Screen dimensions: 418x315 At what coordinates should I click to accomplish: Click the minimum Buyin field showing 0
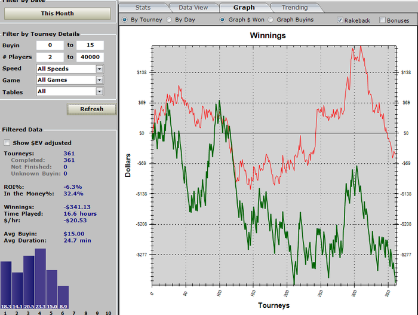(x=50, y=45)
